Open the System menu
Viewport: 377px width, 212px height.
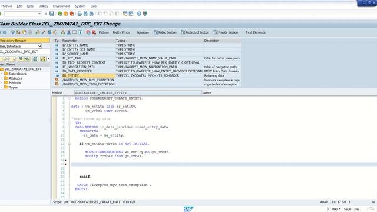point(80,6)
